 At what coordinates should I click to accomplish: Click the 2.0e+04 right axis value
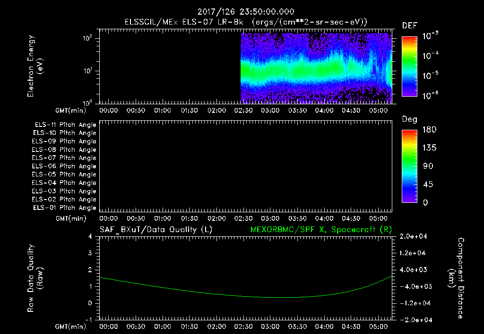413,237
